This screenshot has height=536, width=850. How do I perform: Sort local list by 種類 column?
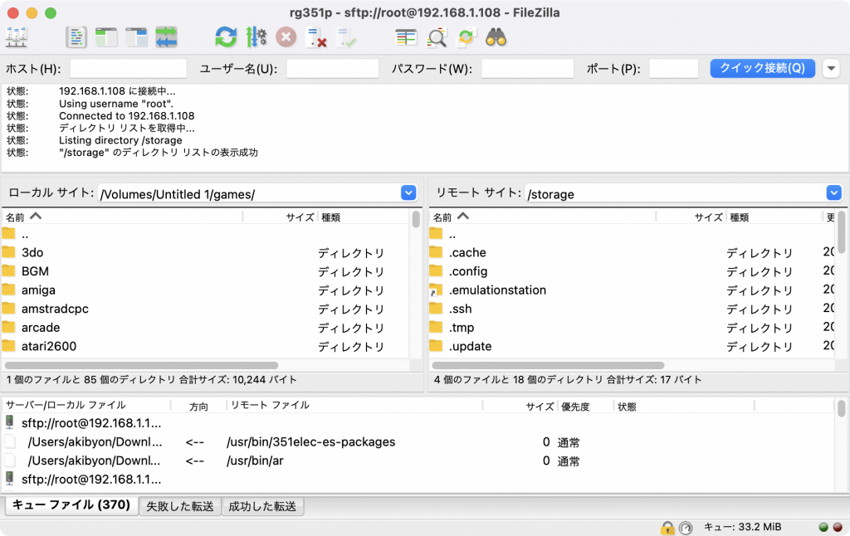tap(364, 217)
